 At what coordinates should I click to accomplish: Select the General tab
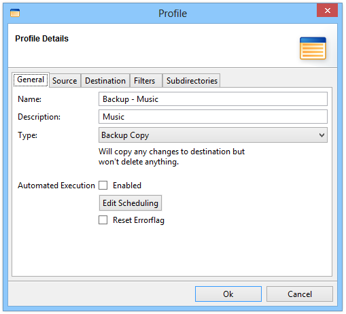(31, 80)
